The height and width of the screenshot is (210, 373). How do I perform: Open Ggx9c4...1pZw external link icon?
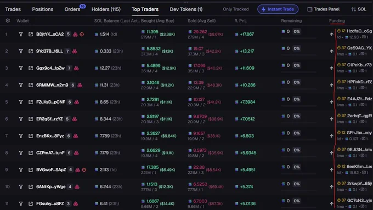(x=31, y=68)
